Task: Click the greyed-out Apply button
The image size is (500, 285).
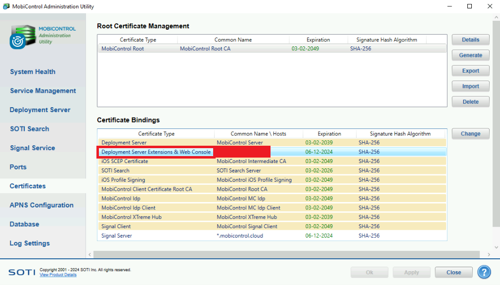Action: (x=411, y=272)
